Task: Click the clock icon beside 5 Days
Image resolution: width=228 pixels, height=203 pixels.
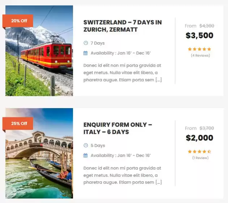Action: click(86, 146)
